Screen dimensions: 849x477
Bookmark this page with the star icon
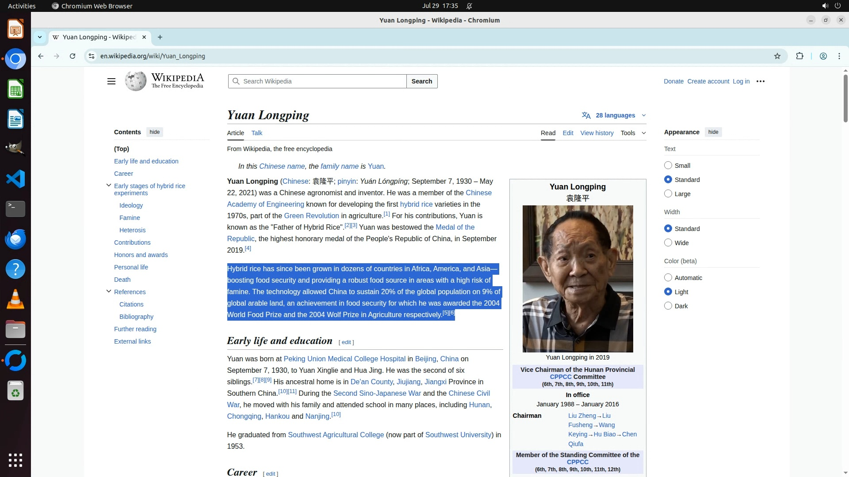point(777,56)
